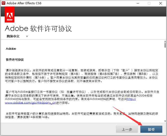
Task: Open the language dropdown arrow
Action: pyautogui.click(x=27, y=36)
